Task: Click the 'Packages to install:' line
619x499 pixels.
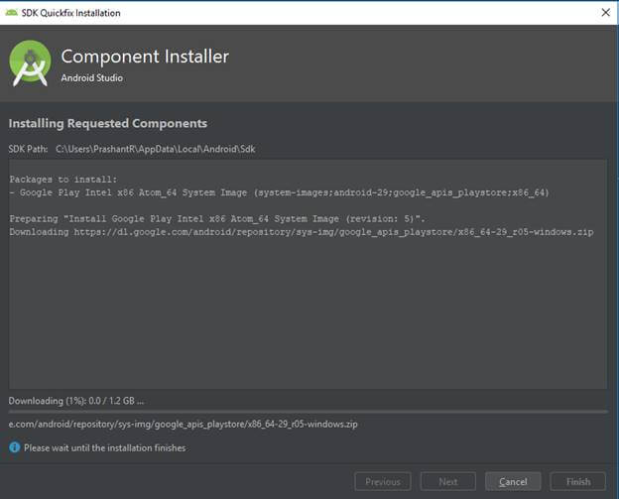Action: 63,180
